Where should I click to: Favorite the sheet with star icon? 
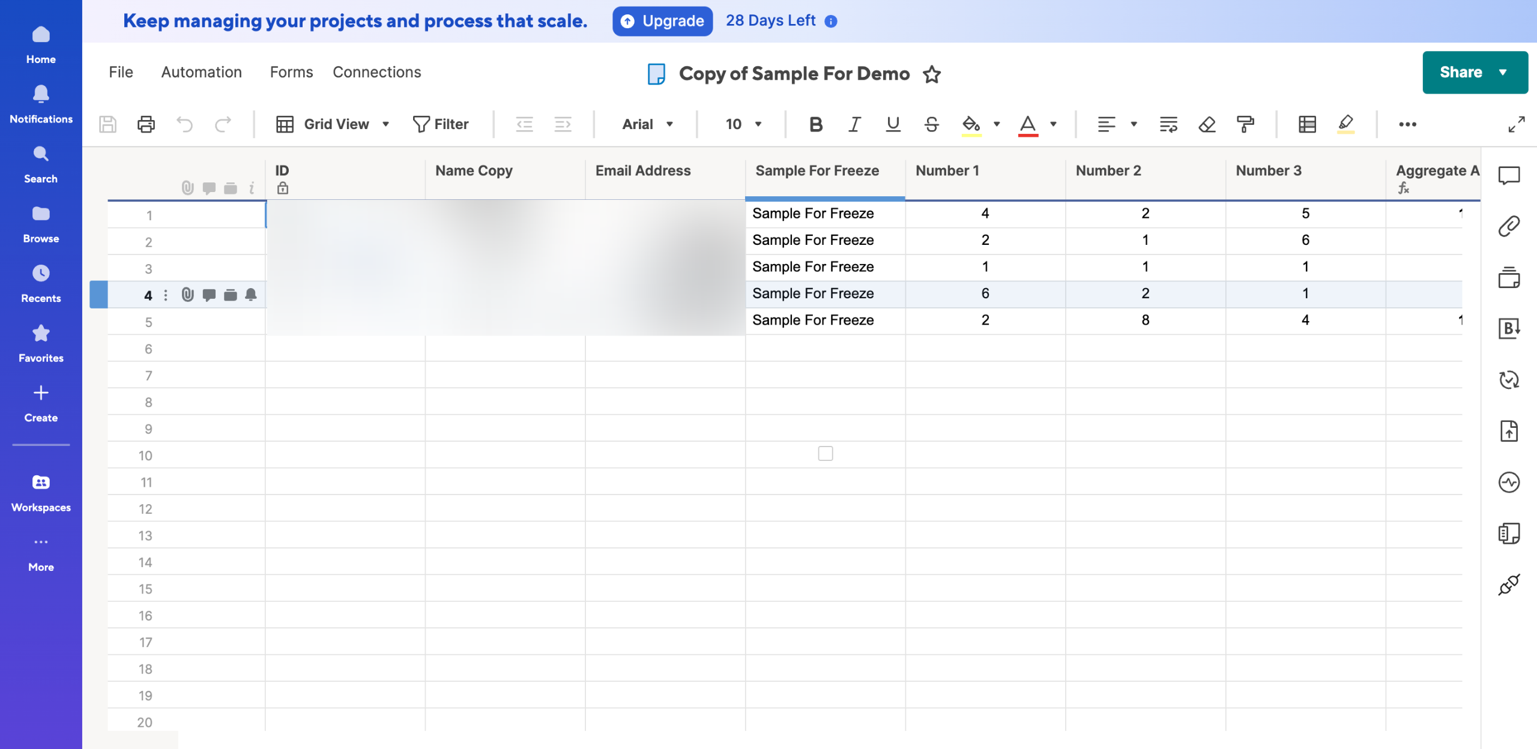932,74
